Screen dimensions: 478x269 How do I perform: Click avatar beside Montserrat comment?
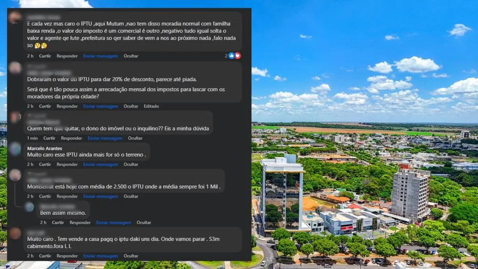15,175
